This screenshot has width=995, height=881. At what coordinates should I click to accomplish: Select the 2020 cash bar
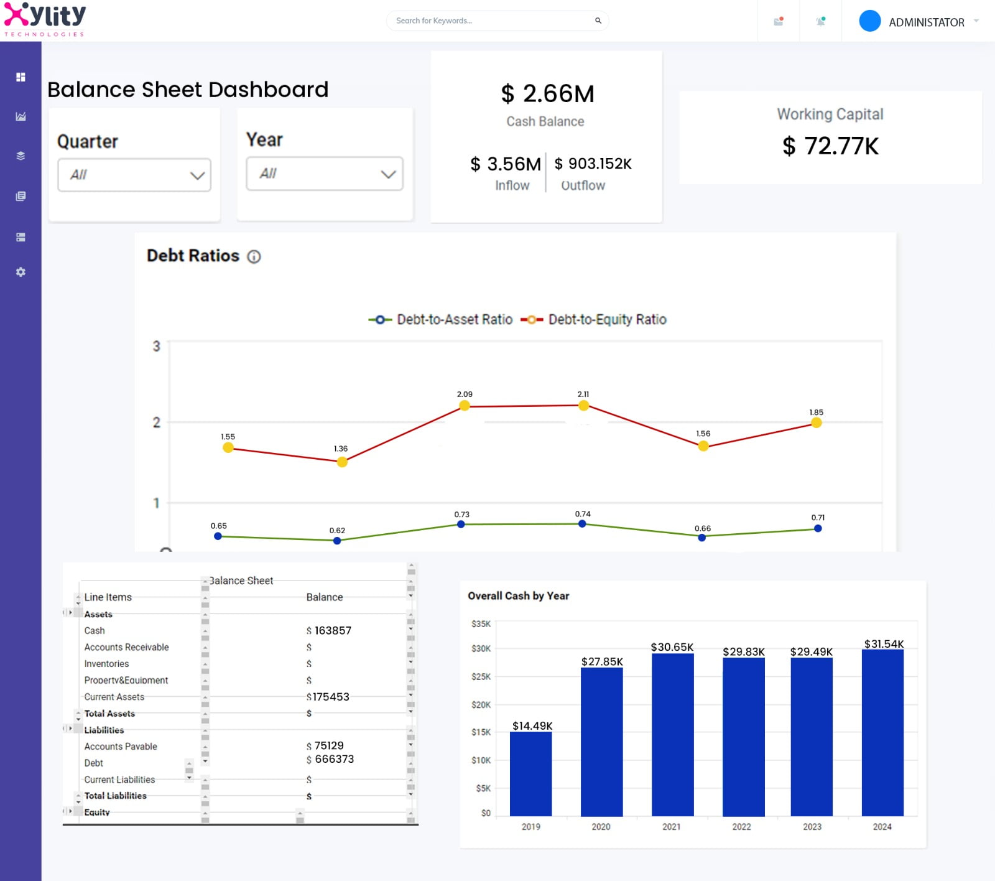601,742
